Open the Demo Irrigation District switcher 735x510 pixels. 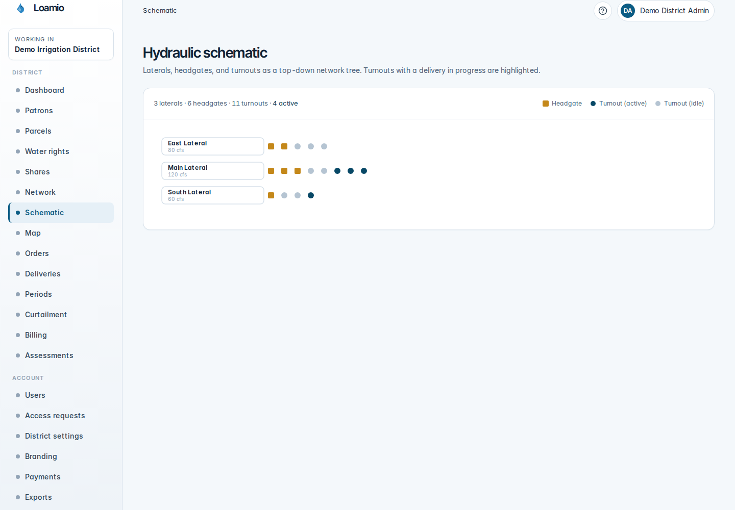(x=61, y=44)
